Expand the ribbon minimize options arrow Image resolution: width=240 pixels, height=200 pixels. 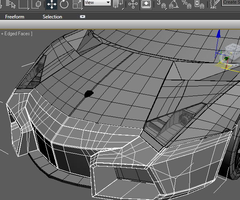point(82,17)
